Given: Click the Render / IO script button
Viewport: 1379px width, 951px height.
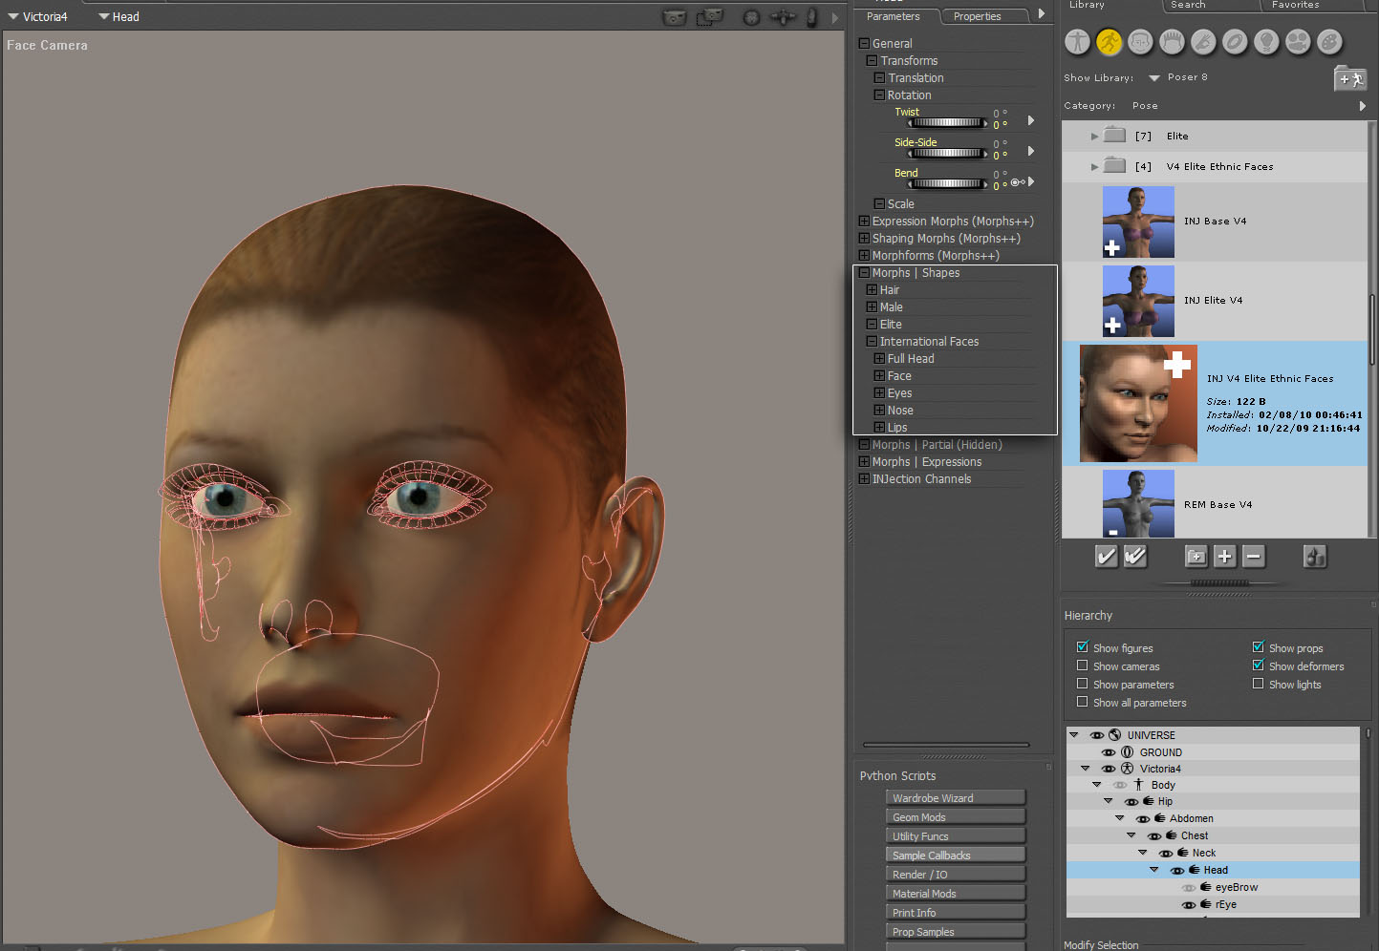Looking at the screenshot, I should (x=955, y=875).
